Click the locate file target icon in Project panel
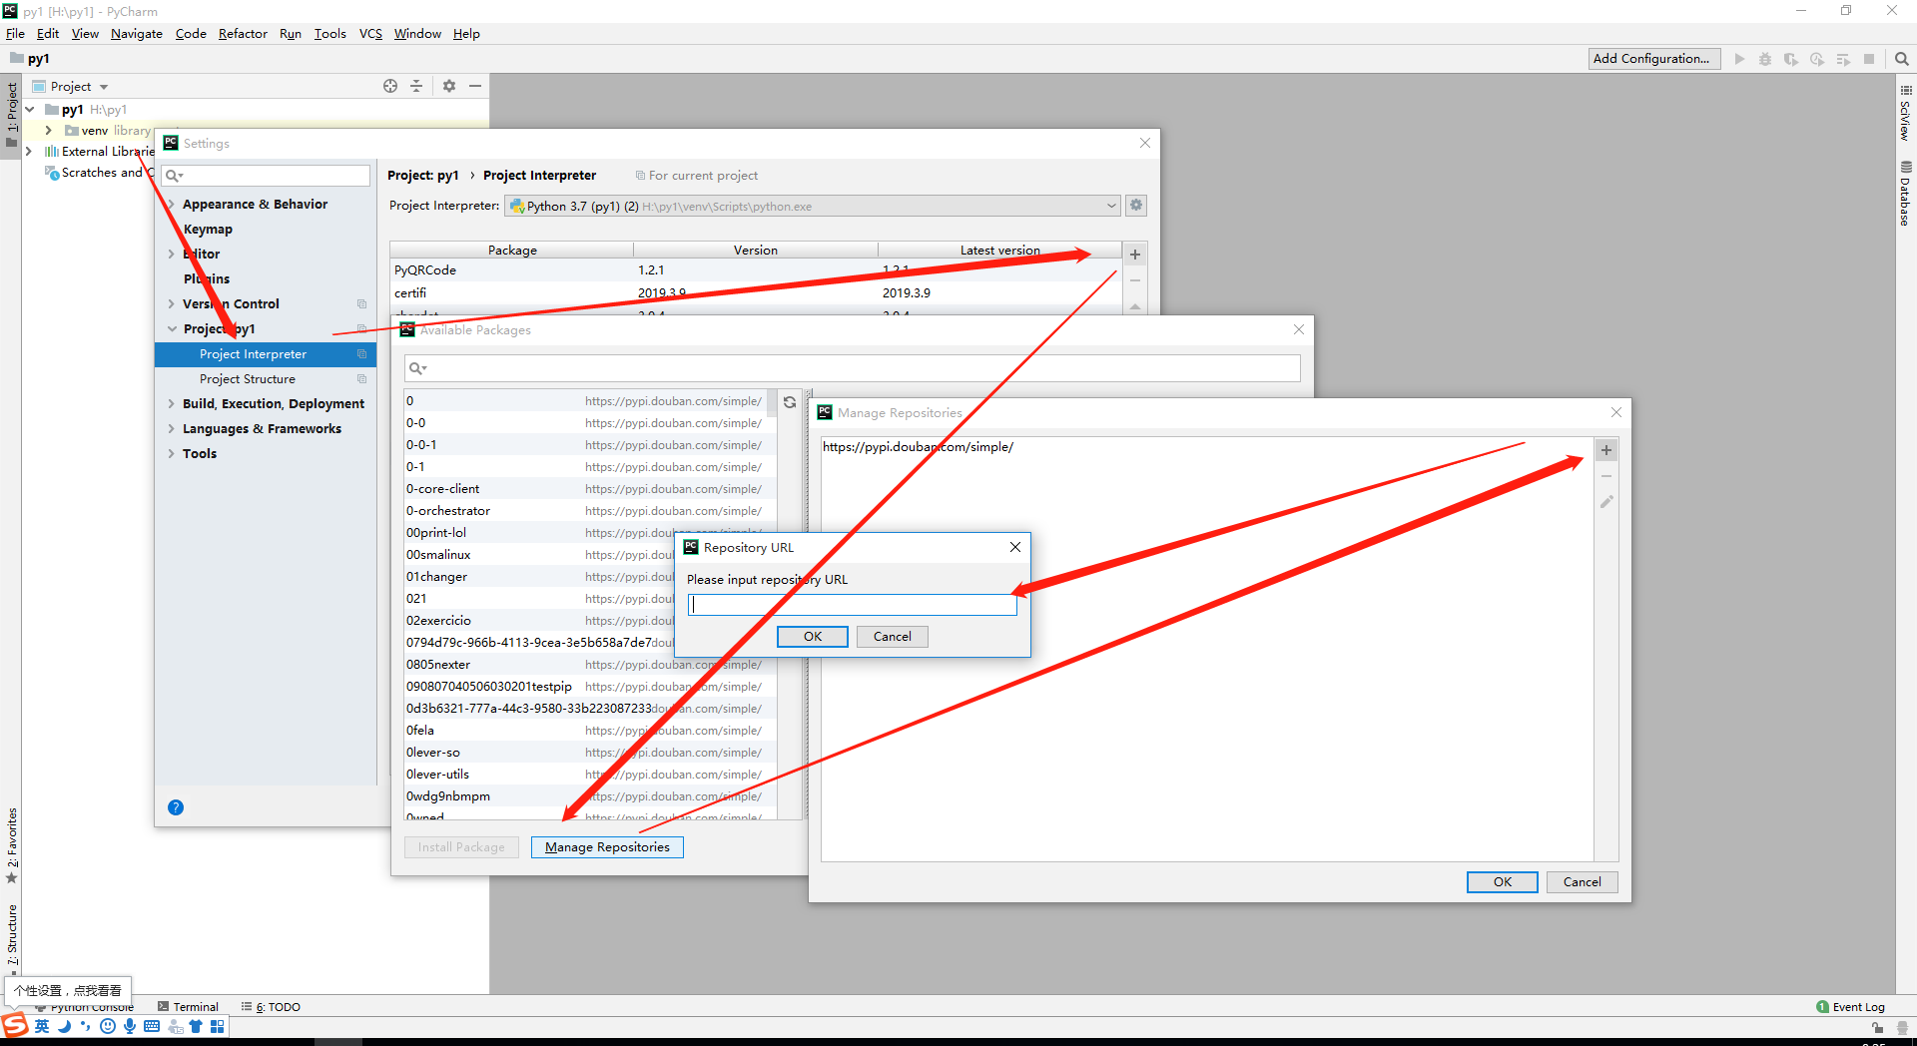The image size is (1917, 1046). (390, 86)
